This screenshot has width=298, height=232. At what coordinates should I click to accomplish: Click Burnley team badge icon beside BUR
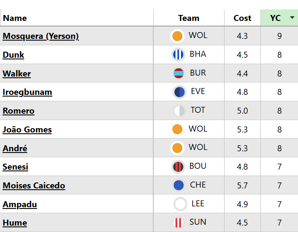click(x=178, y=73)
